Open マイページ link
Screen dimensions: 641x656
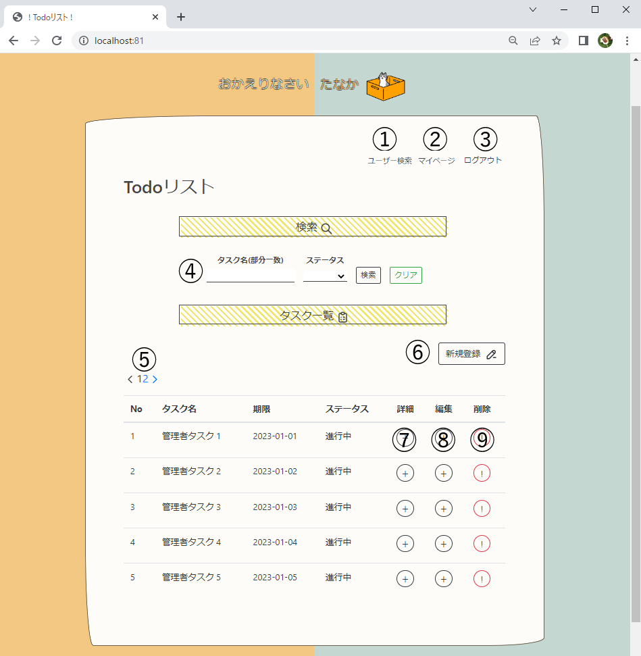coord(436,161)
